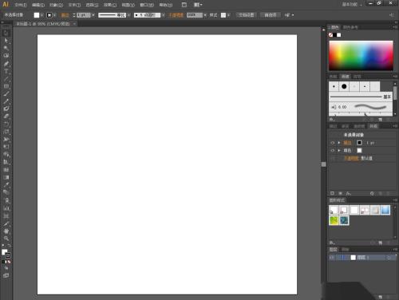Switch to the 色板 Swatches tab
Viewport: 399px width, 300px height.
click(333, 77)
